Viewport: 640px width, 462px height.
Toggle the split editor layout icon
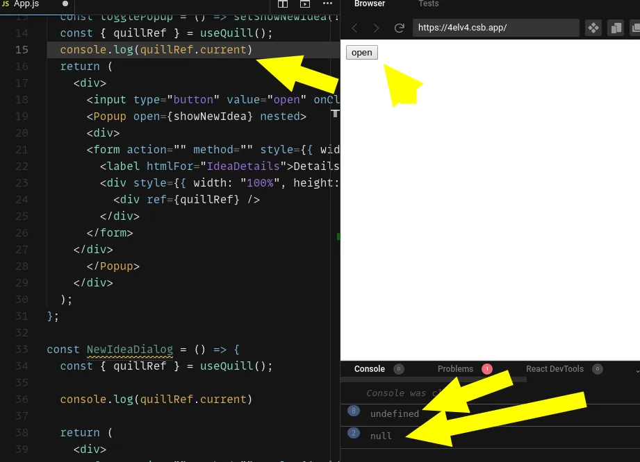tap(282, 4)
